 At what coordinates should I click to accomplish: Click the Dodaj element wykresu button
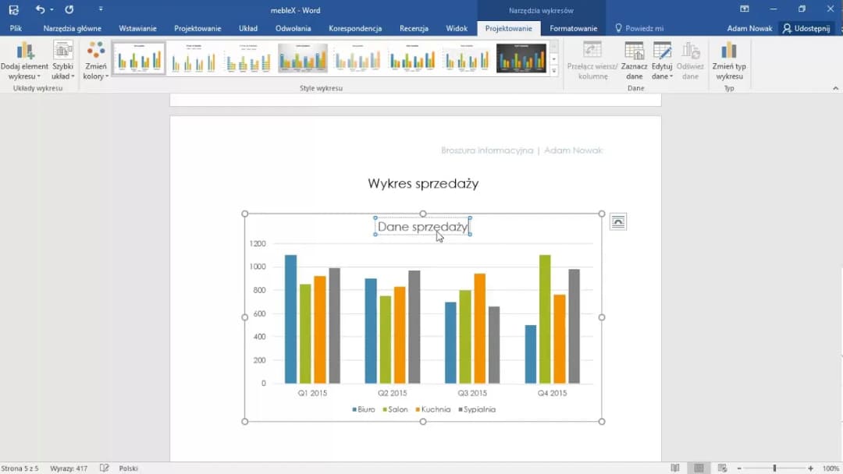coord(24,61)
